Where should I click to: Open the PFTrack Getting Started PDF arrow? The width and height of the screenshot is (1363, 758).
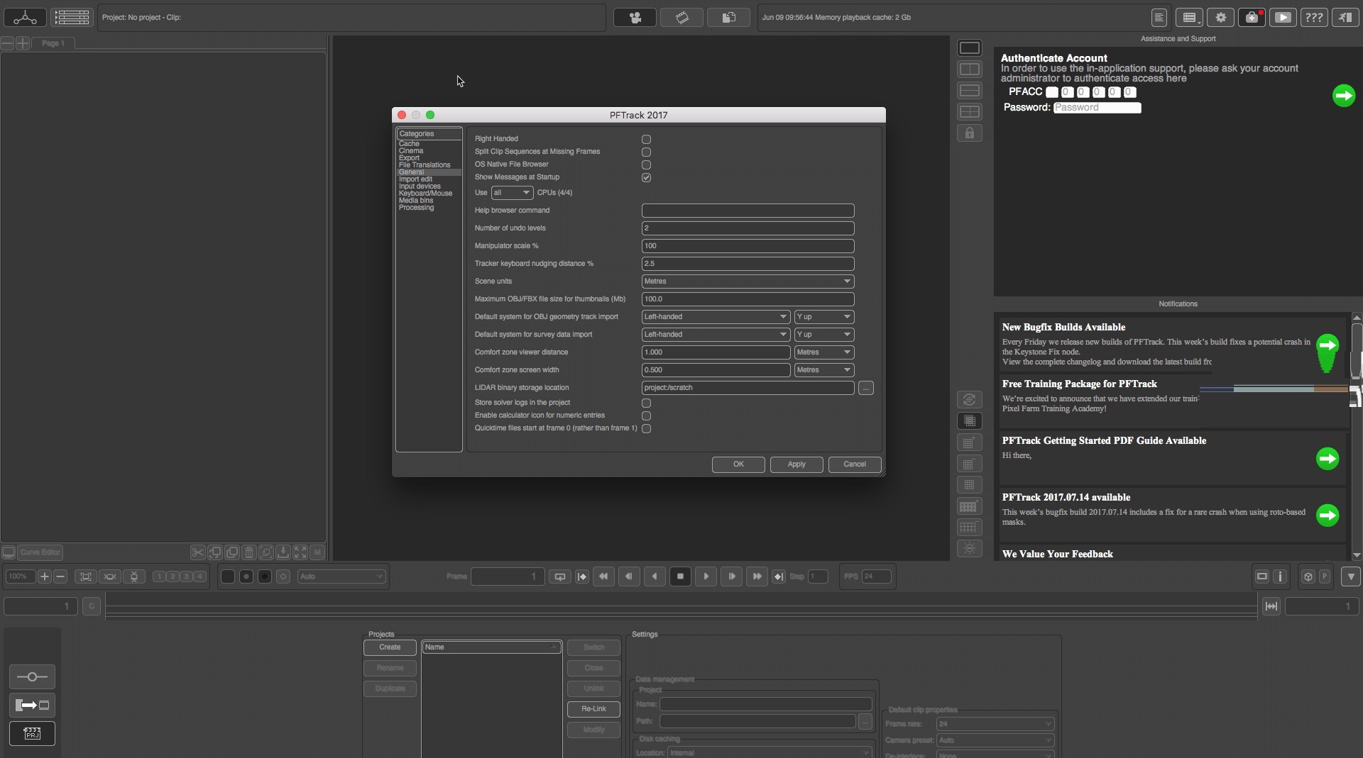pos(1327,458)
